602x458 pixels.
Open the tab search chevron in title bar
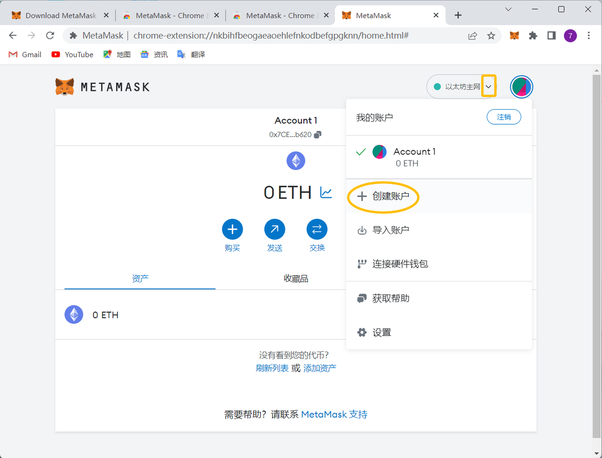tap(508, 9)
